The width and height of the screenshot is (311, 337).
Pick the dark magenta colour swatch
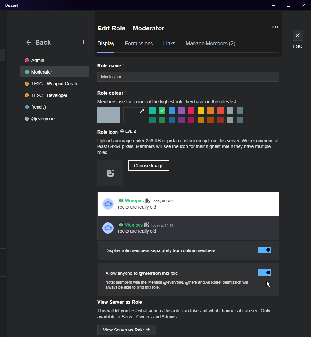point(191,120)
